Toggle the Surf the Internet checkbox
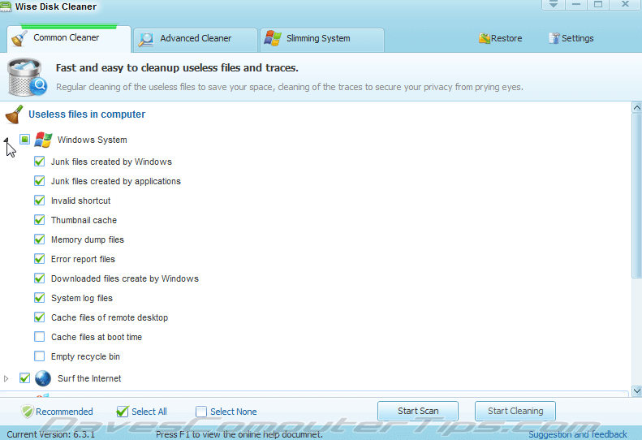Viewport: 642px width, 440px height. pyautogui.click(x=24, y=378)
